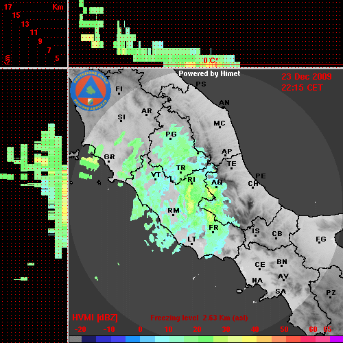Click the 65 value on dBZ scale
This screenshot has height=343, width=343.
coord(327,329)
